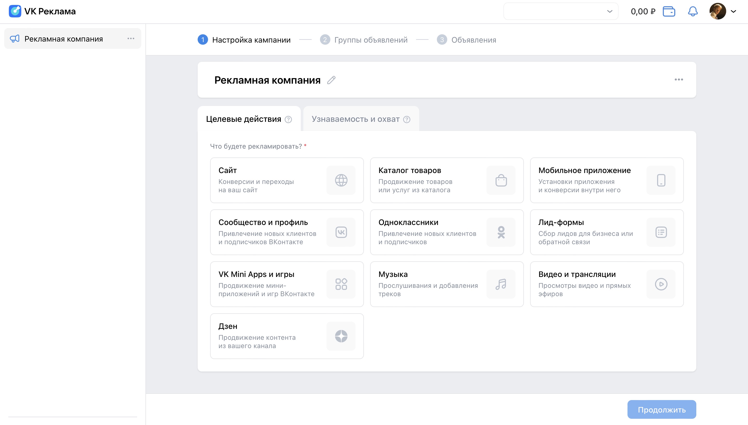Click 'Продвижение контента из вашего канала' text
The width and height of the screenshot is (748, 425).
point(257,342)
